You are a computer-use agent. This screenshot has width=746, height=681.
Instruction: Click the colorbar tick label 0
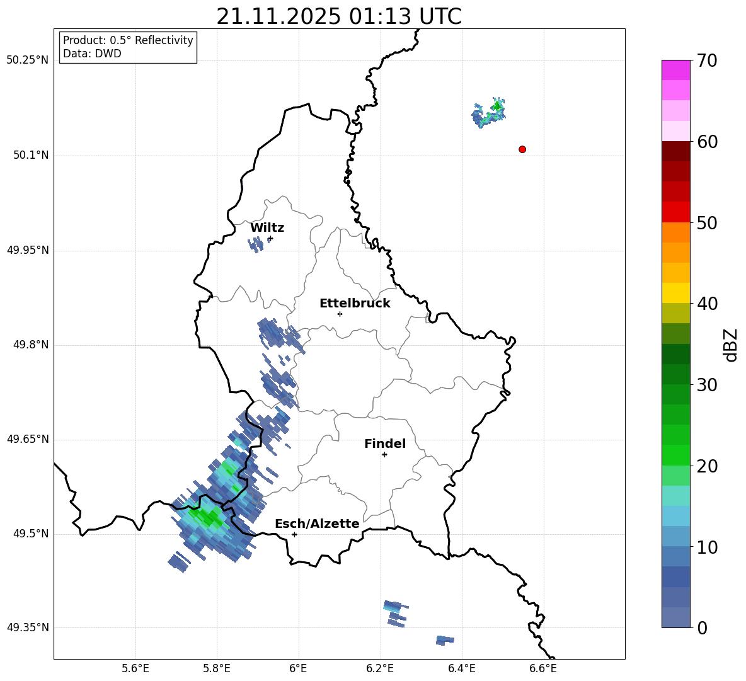click(x=702, y=627)
